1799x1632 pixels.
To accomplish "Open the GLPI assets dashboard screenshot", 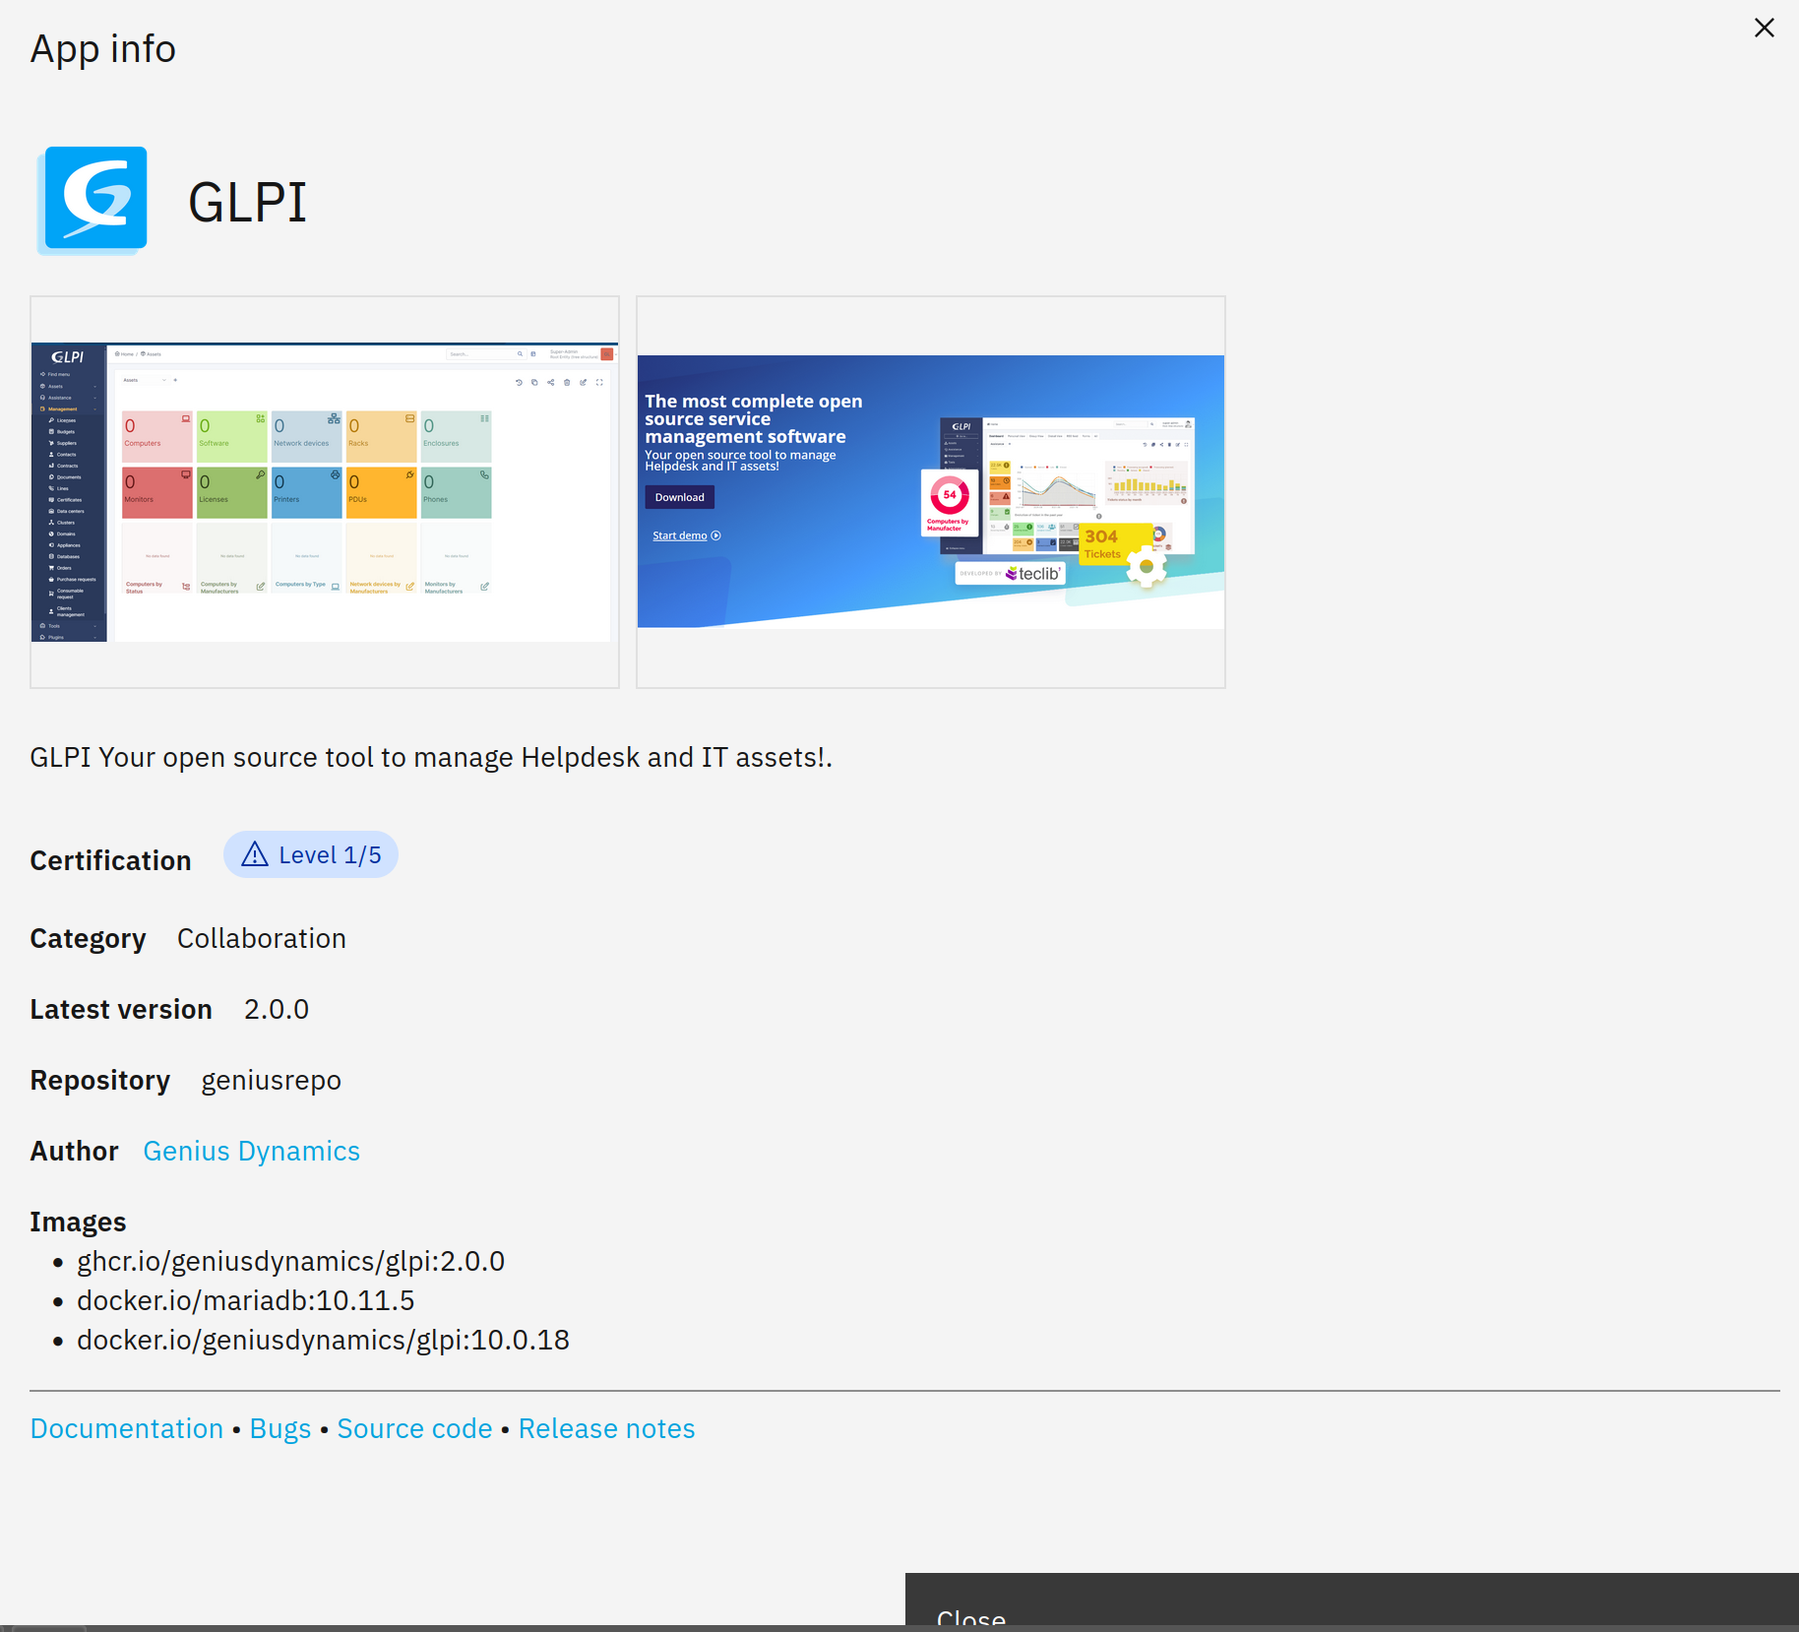I will (x=325, y=492).
